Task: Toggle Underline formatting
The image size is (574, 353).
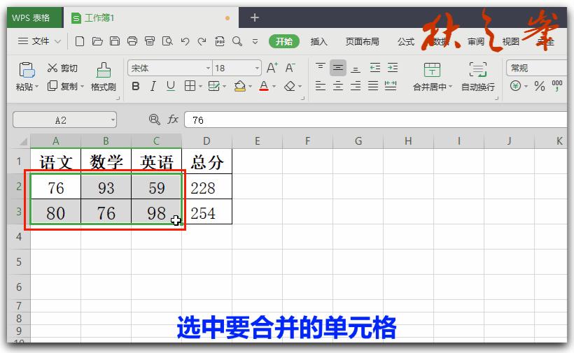Action: pos(171,86)
